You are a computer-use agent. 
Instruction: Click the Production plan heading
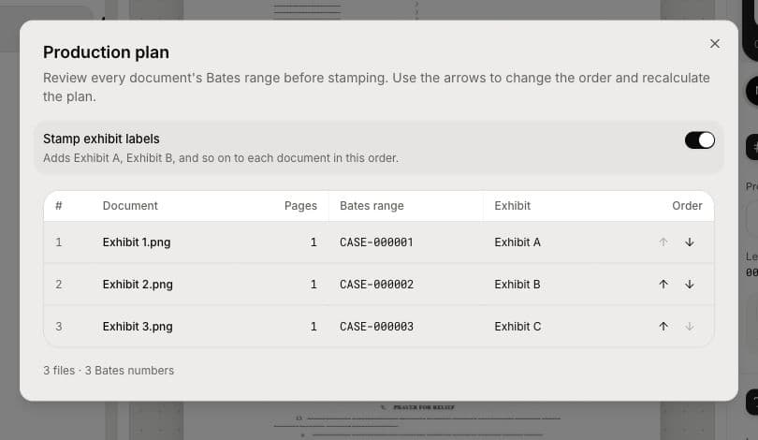tap(106, 52)
